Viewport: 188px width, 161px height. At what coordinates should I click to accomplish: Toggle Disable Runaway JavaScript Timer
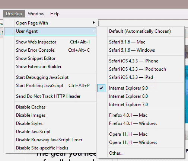[x=50, y=140]
